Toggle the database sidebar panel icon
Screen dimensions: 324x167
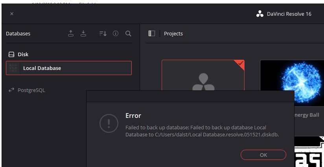(152, 33)
